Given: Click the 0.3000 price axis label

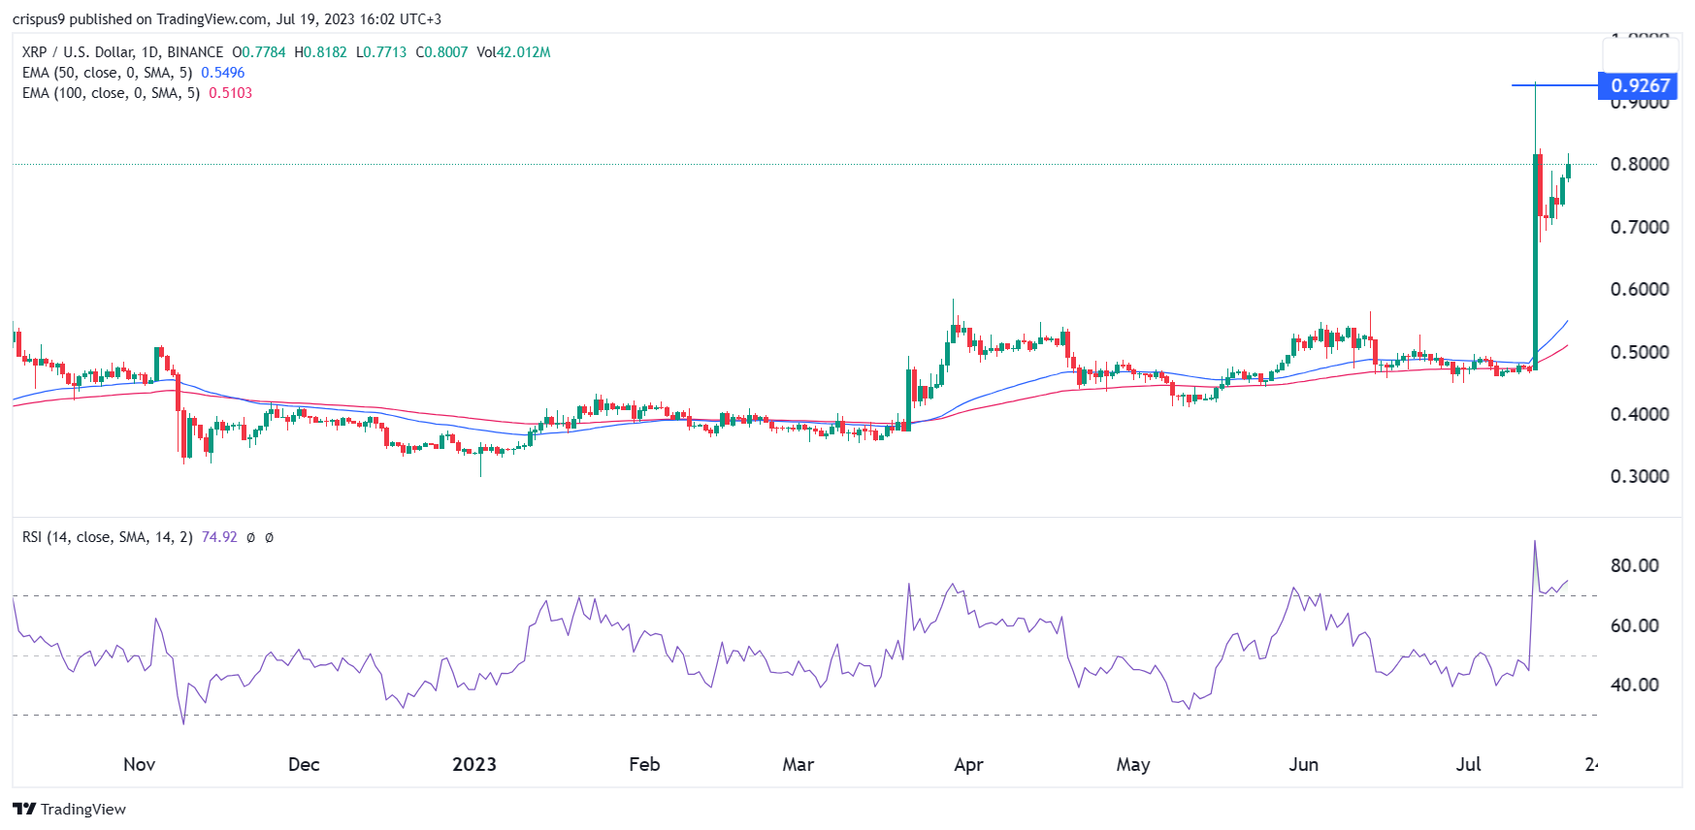Looking at the screenshot, I should 1640,476.
